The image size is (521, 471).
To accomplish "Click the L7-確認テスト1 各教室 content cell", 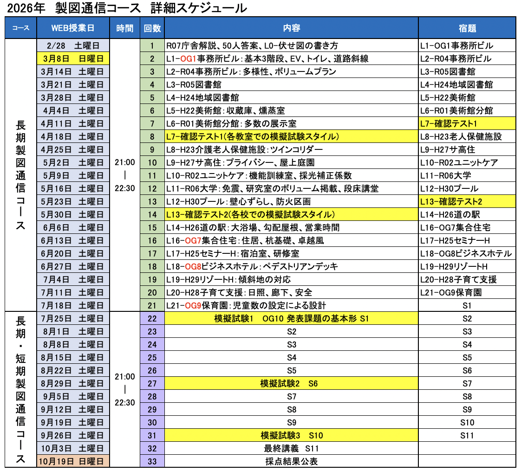I will point(291,136).
